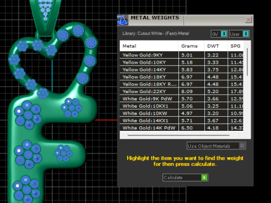Viewport: 271px width, 203px height.
Task: Select the White Gold:10KX1 row
Action: click(x=181, y=106)
